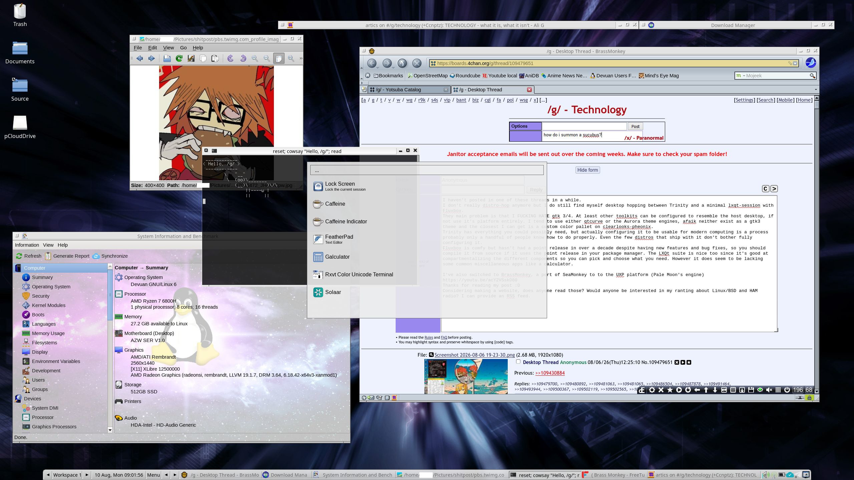The image size is (854, 480).
Task: Launch FeatherPad Text Editor from launcher
Action: click(x=427, y=239)
